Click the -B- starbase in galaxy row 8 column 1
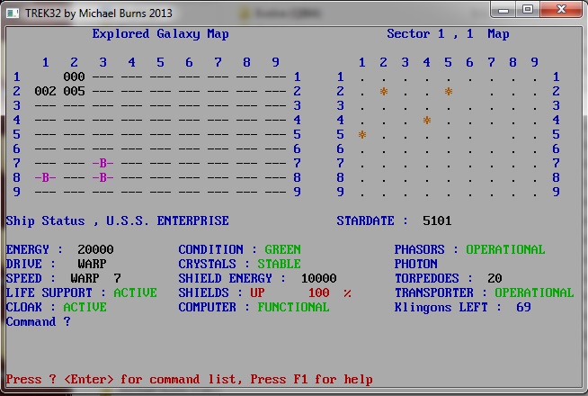Screen dimensions: 588x396 tap(45, 177)
